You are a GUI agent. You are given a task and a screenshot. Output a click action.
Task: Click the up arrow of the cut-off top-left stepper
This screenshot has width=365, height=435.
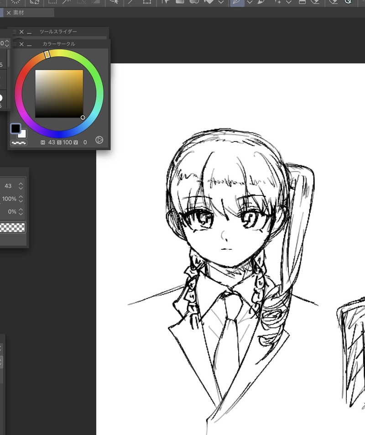point(7,41)
